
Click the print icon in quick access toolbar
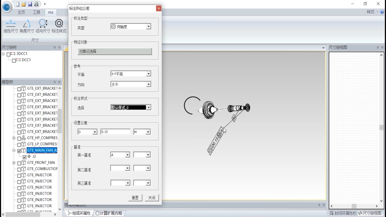[36, 4]
